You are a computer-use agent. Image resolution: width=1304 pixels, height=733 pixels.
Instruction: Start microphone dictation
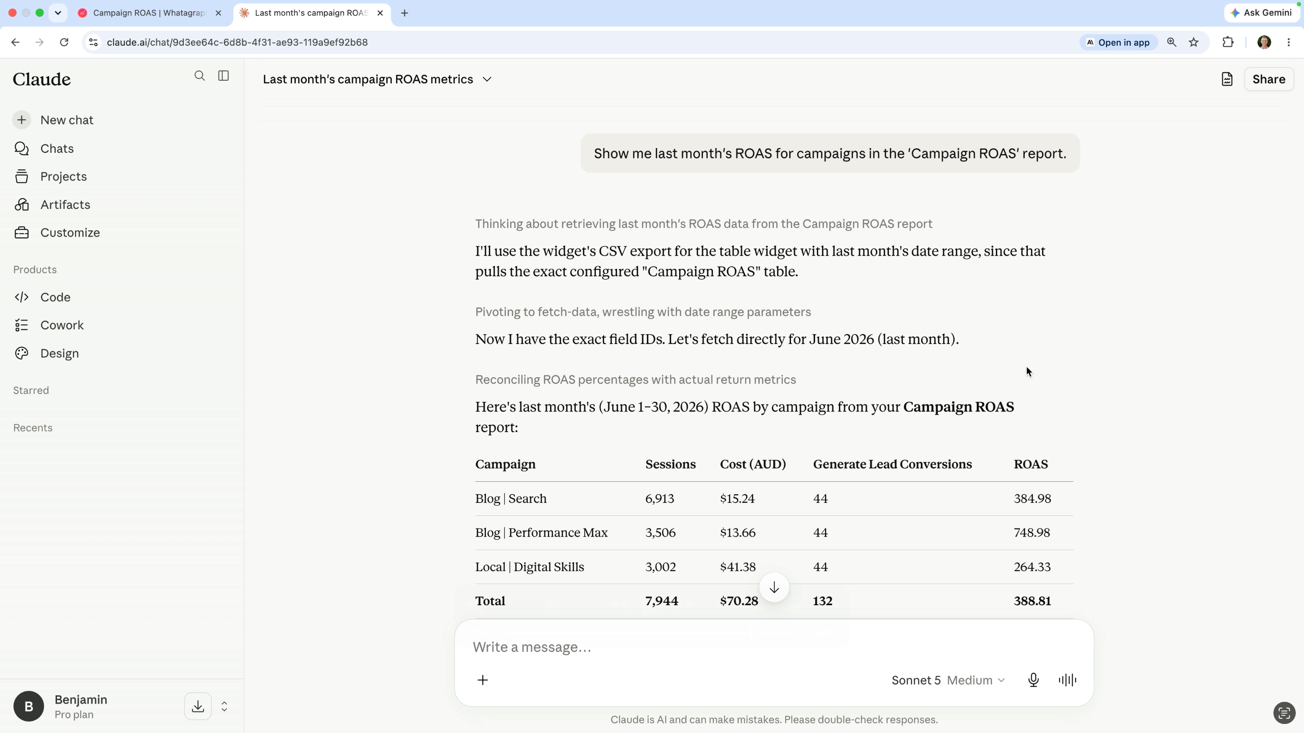[x=1034, y=680]
